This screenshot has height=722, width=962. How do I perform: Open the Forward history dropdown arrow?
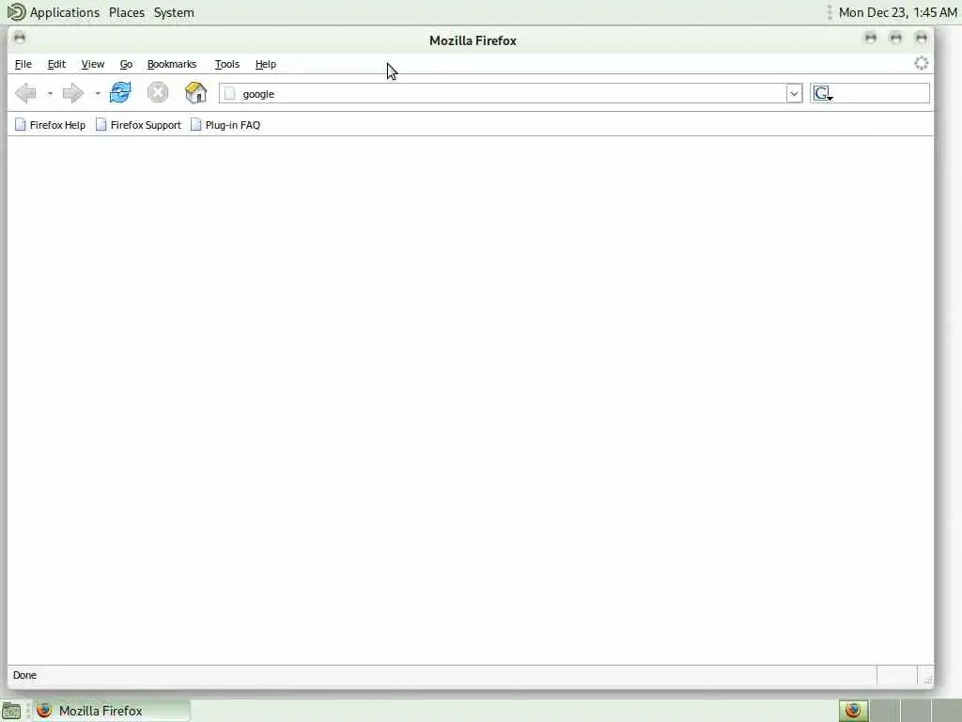(98, 93)
